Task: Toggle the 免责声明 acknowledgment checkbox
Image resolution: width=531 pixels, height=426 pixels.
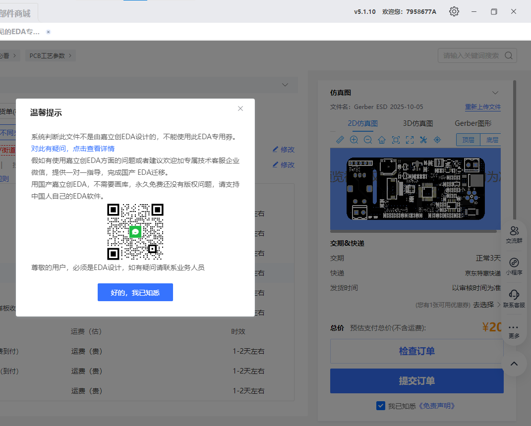Action: pos(381,406)
